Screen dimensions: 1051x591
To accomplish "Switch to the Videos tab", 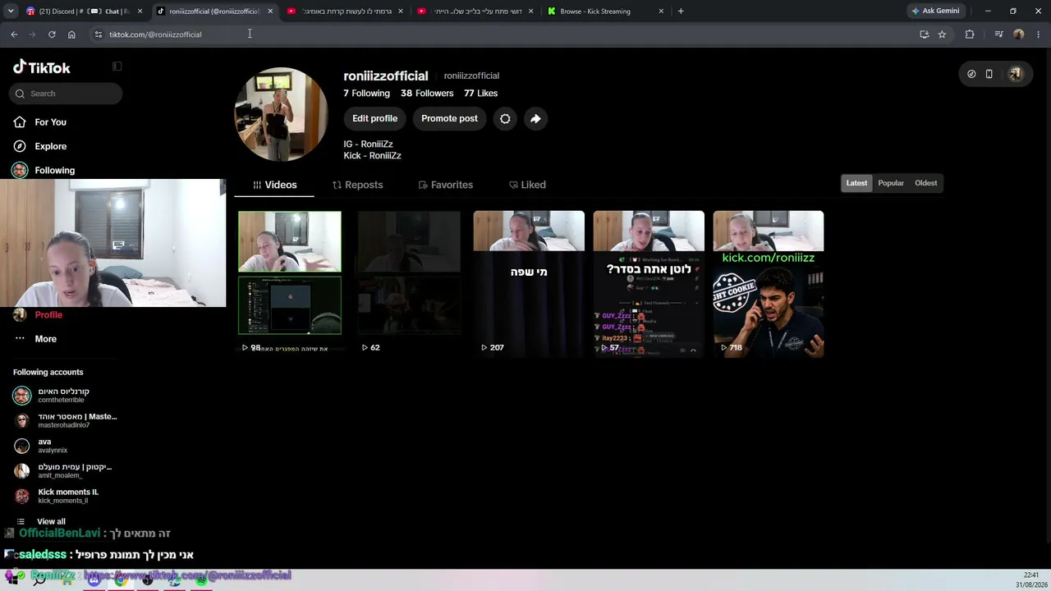I will [274, 185].
